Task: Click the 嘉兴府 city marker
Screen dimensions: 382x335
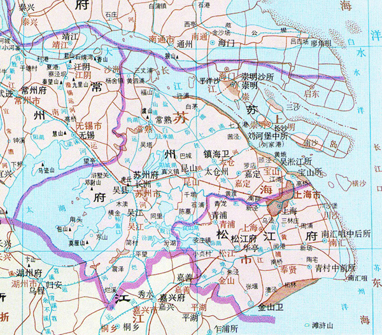Action: (154, 300)
